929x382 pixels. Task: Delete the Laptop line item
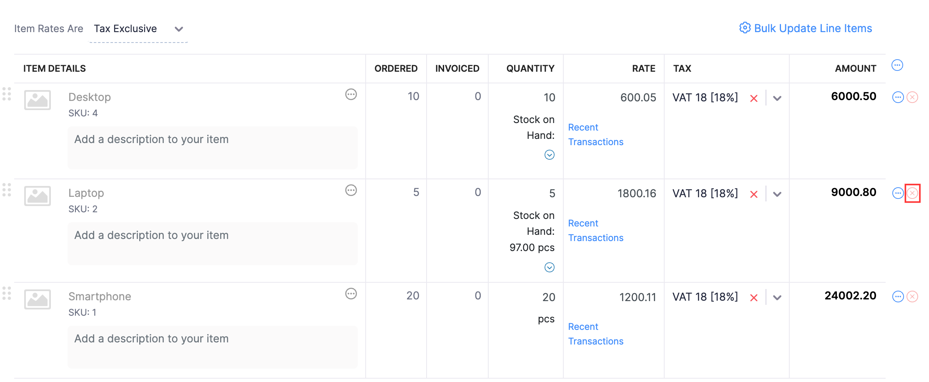click(912, 193)
